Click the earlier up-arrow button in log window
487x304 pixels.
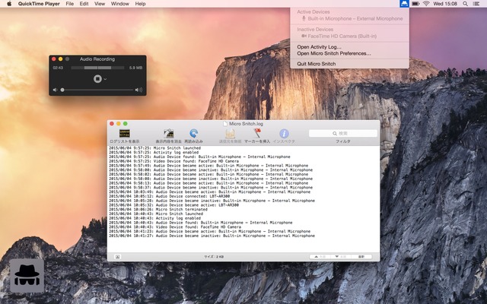point(320,257)
